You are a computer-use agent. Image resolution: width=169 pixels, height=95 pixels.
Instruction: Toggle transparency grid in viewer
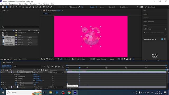(94, 59)
